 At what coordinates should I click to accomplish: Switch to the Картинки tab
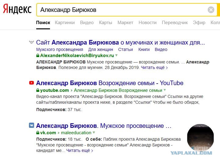point(65,23)
